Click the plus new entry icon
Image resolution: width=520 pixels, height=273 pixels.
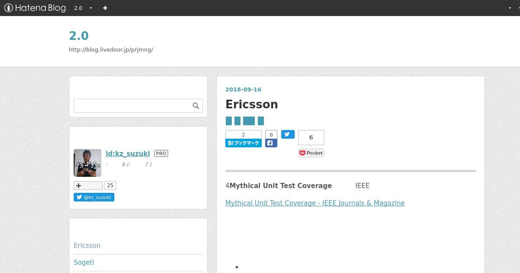pos(105,8)
